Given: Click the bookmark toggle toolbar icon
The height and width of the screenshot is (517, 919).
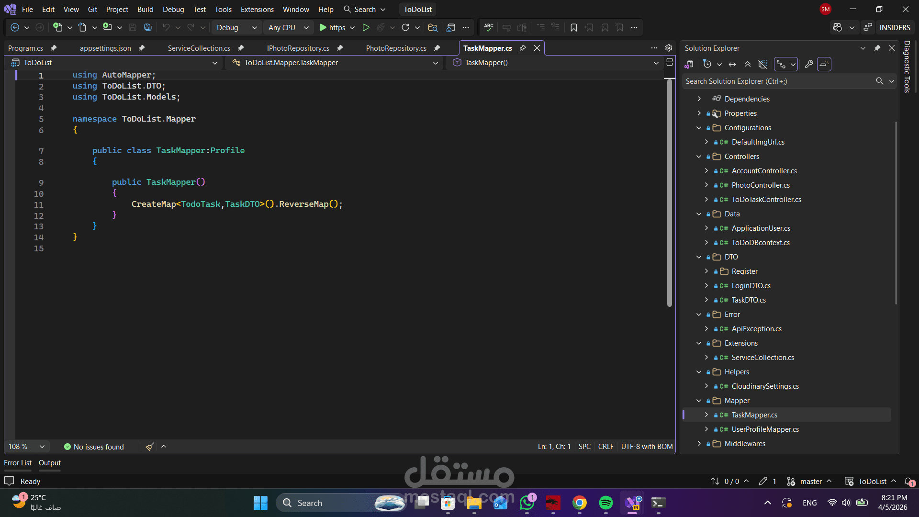Looking at the screenshot, I should (573, 28).
